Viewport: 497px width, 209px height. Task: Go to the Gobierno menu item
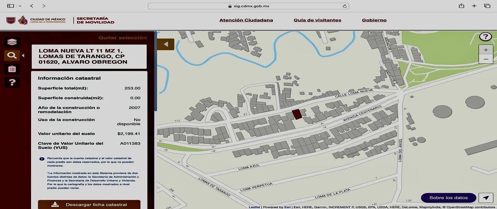374,20
